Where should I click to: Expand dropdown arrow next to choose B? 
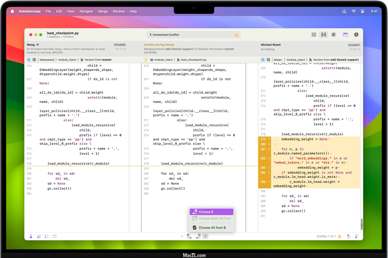pyautogui.click(x=205, y=236)
